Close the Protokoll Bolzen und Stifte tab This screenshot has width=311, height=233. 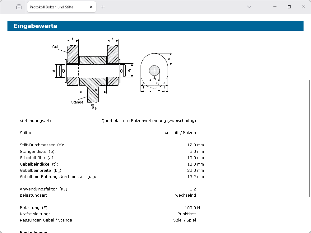pos(91,7)
